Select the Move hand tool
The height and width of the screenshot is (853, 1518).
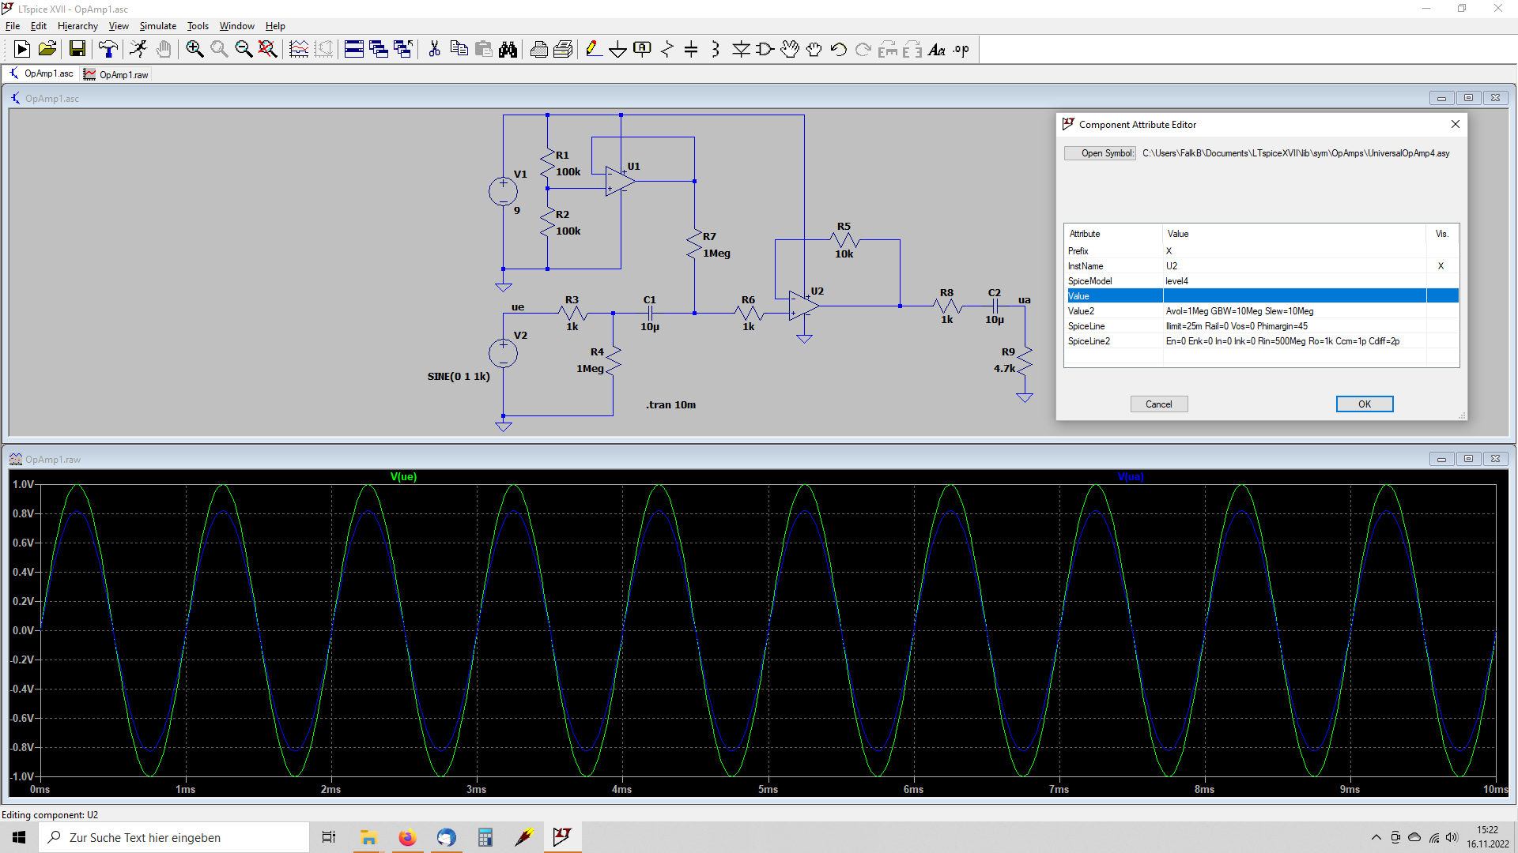point(790,50)
